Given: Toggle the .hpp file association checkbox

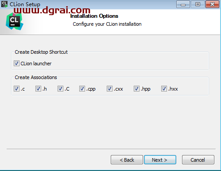Looking at the screenshot, I should pos(136,89).
